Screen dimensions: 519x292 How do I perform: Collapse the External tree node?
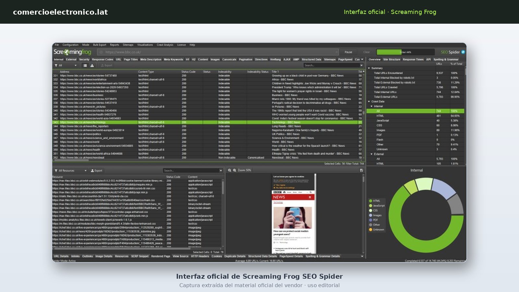tap(371, 154)
